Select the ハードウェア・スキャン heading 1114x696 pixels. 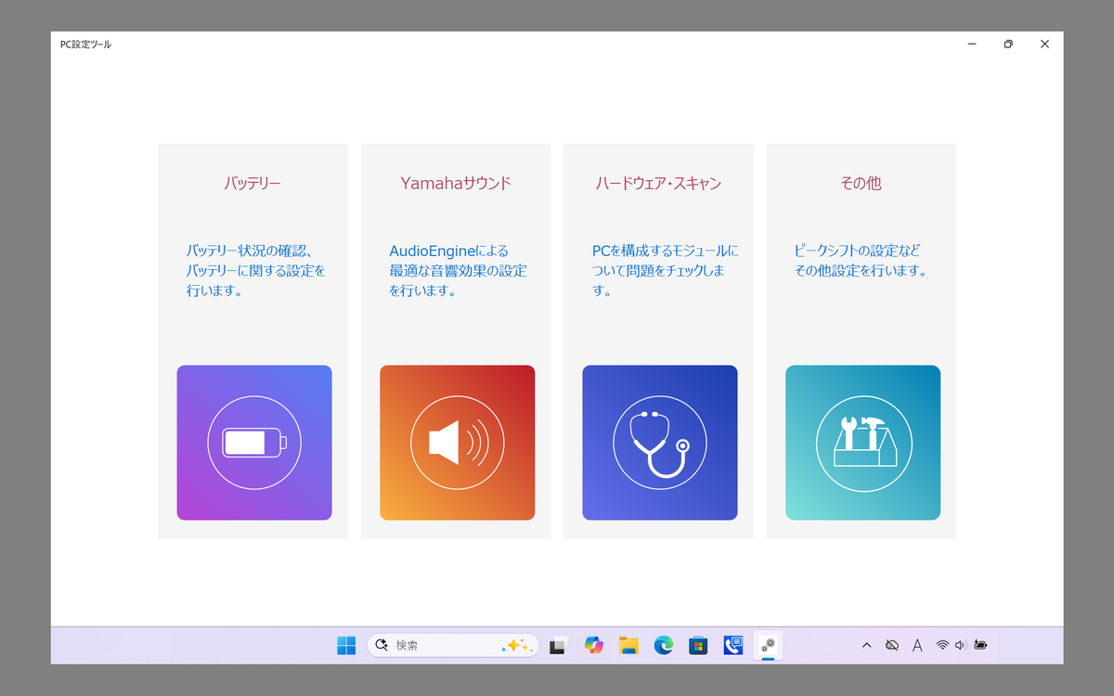pos(658,184)
